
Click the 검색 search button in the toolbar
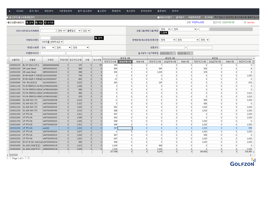(30, 23)
